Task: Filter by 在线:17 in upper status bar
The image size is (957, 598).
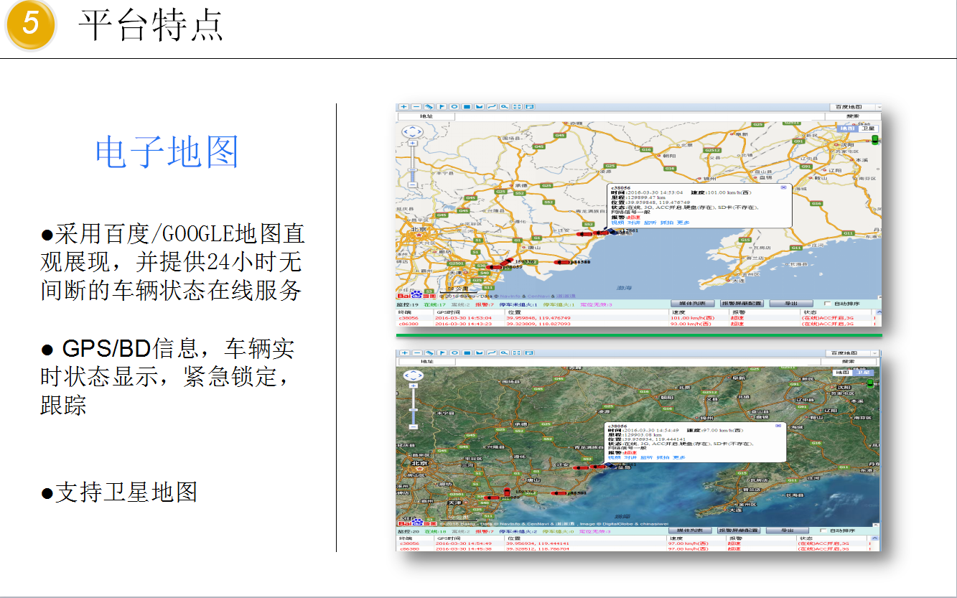Action: coord(435,304)
